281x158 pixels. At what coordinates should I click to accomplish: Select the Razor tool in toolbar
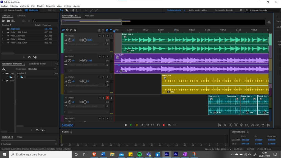66,10
